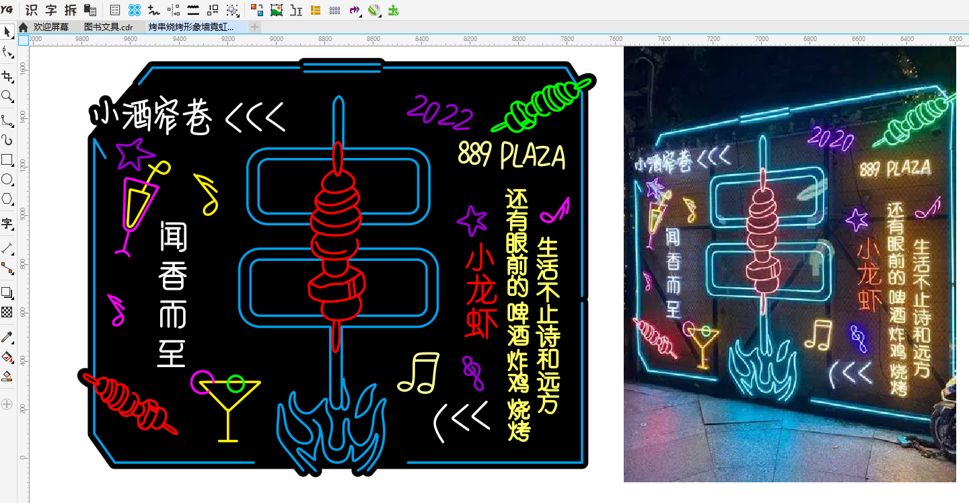
Task: Switch to the 图书文具.cdr tab
Action: coord(108,27)
